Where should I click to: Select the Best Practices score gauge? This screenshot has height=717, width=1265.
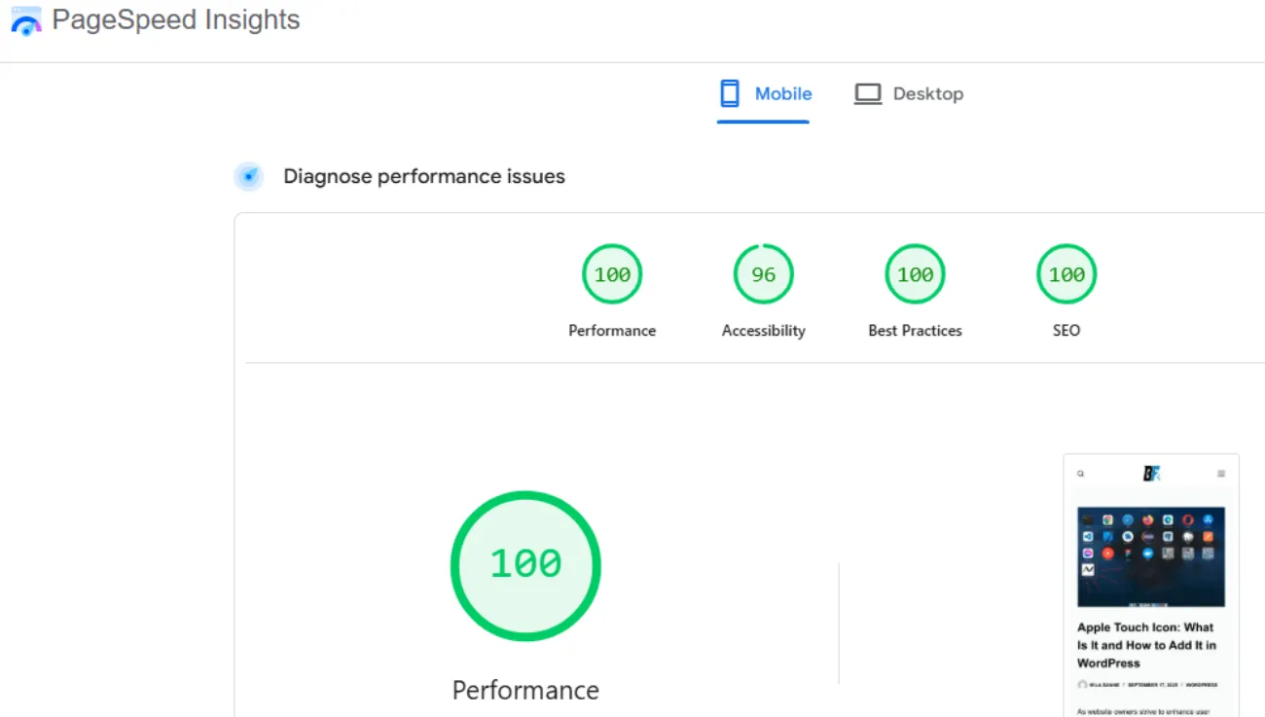point(915,274)
